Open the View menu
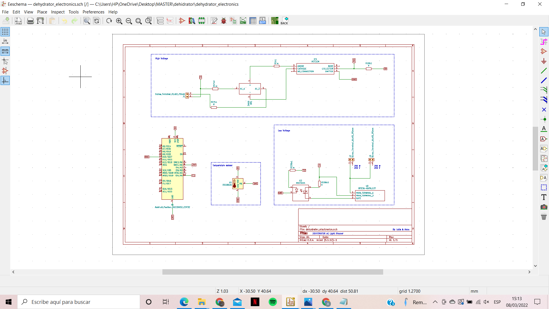 click(29, 12)
